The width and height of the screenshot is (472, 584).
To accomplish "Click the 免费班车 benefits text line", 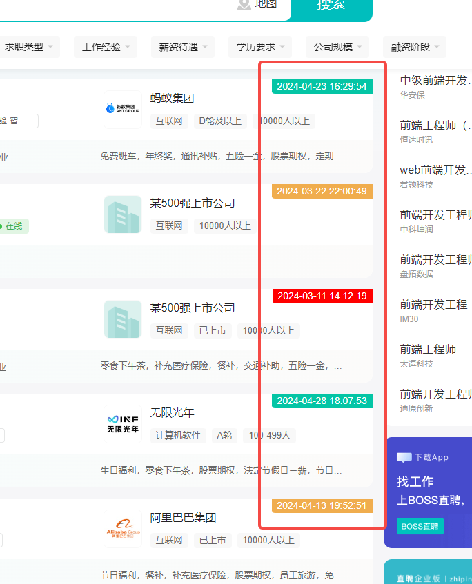I will [221, 156].
